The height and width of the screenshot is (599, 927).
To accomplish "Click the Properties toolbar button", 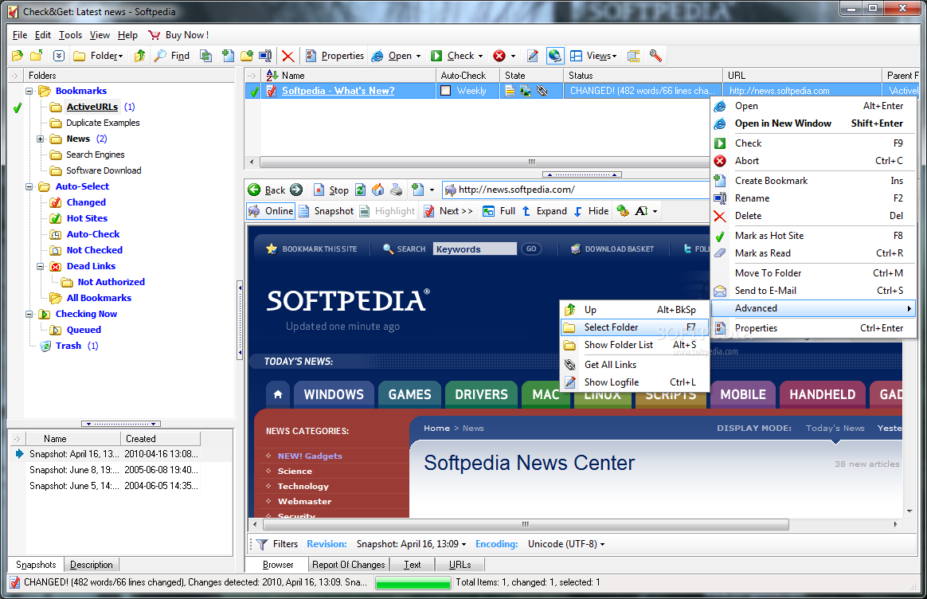I will click(x=335, y=56).
